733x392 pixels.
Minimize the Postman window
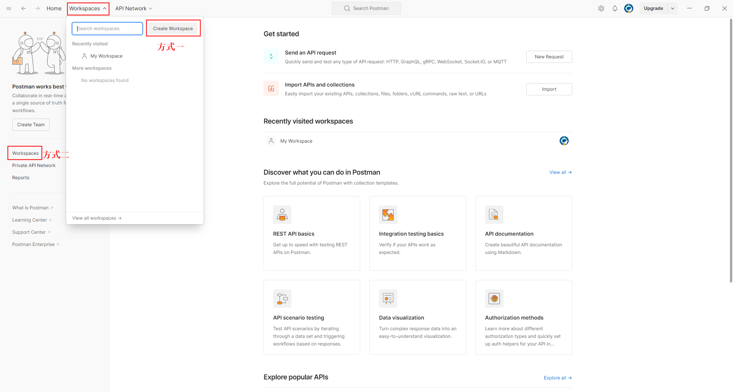pos(689,8)
